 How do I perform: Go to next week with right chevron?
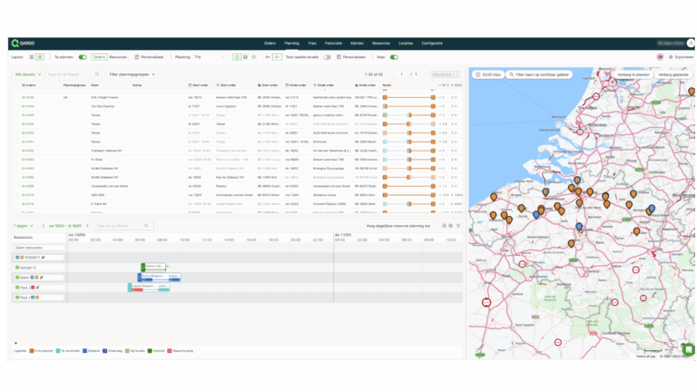tap(87, 226)
